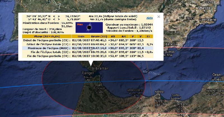
Task: Click the time value 08:45:04,2
Action: [x=99, y=44]
